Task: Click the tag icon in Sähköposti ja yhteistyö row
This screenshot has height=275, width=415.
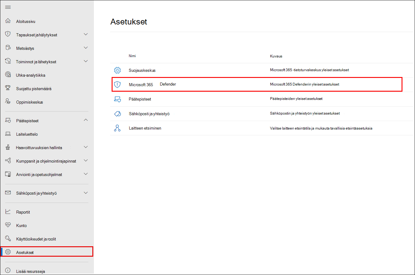Action: point(117,114)
